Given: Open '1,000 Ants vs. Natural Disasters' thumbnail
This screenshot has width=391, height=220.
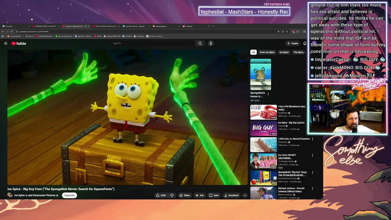Looking at the screenshot, I should pyautogui.click(x=263, y=145).
